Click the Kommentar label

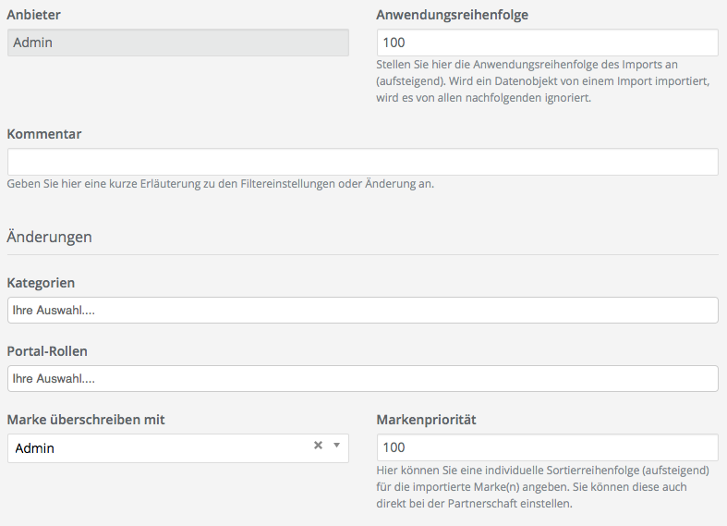pos(44,134)
